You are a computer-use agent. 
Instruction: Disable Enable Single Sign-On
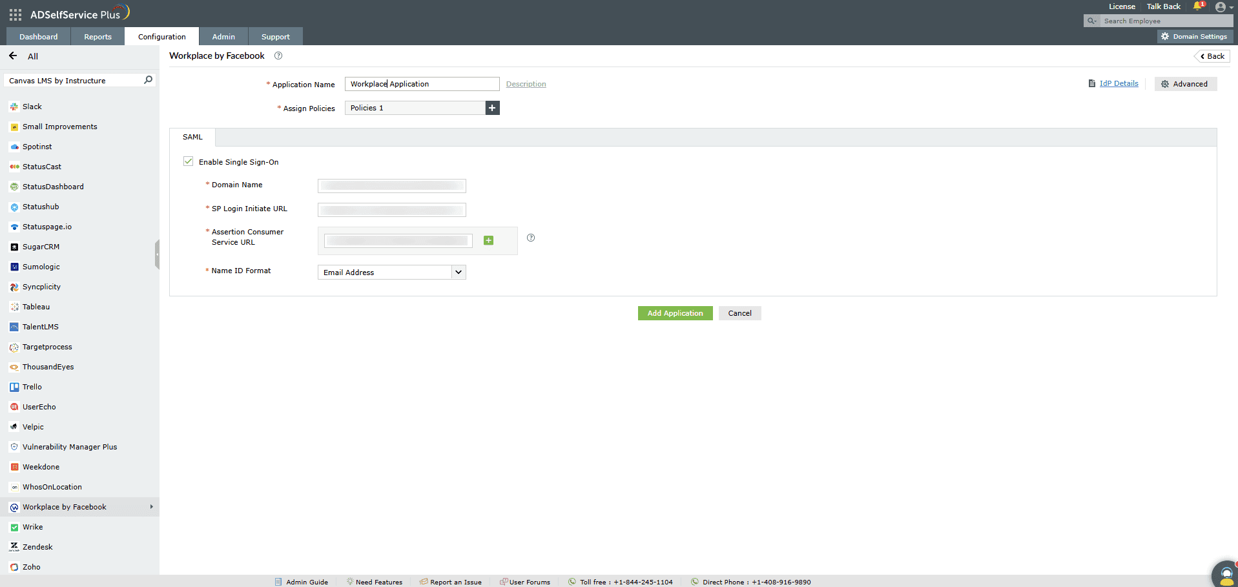(188, 161)
